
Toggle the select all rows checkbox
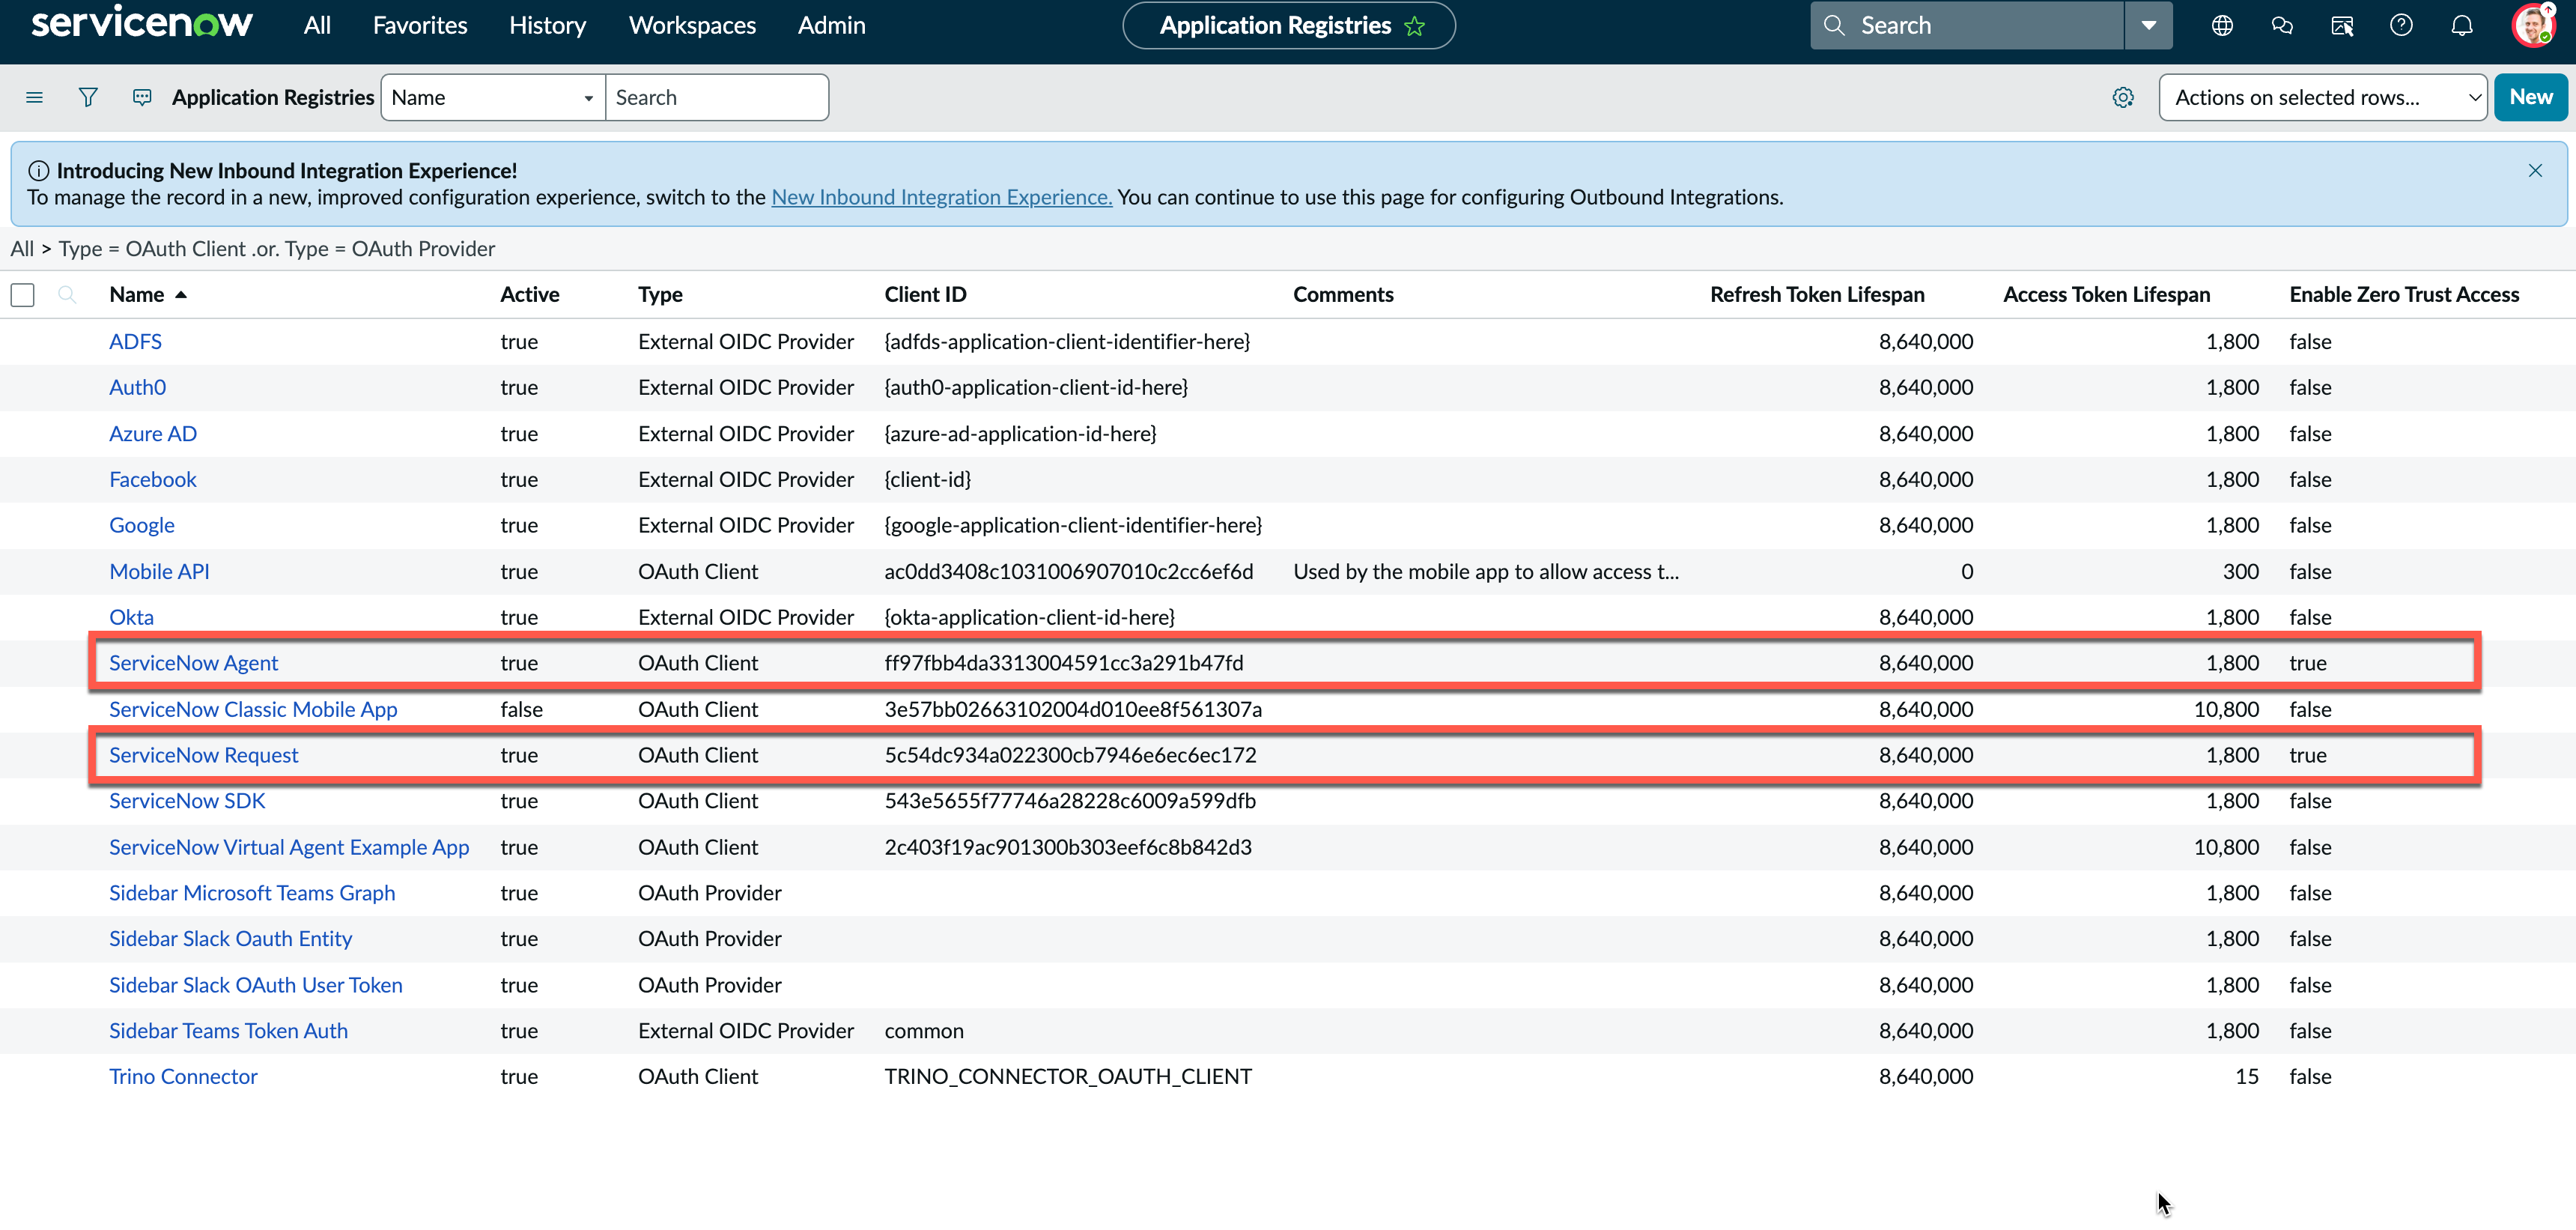[22, 295]
